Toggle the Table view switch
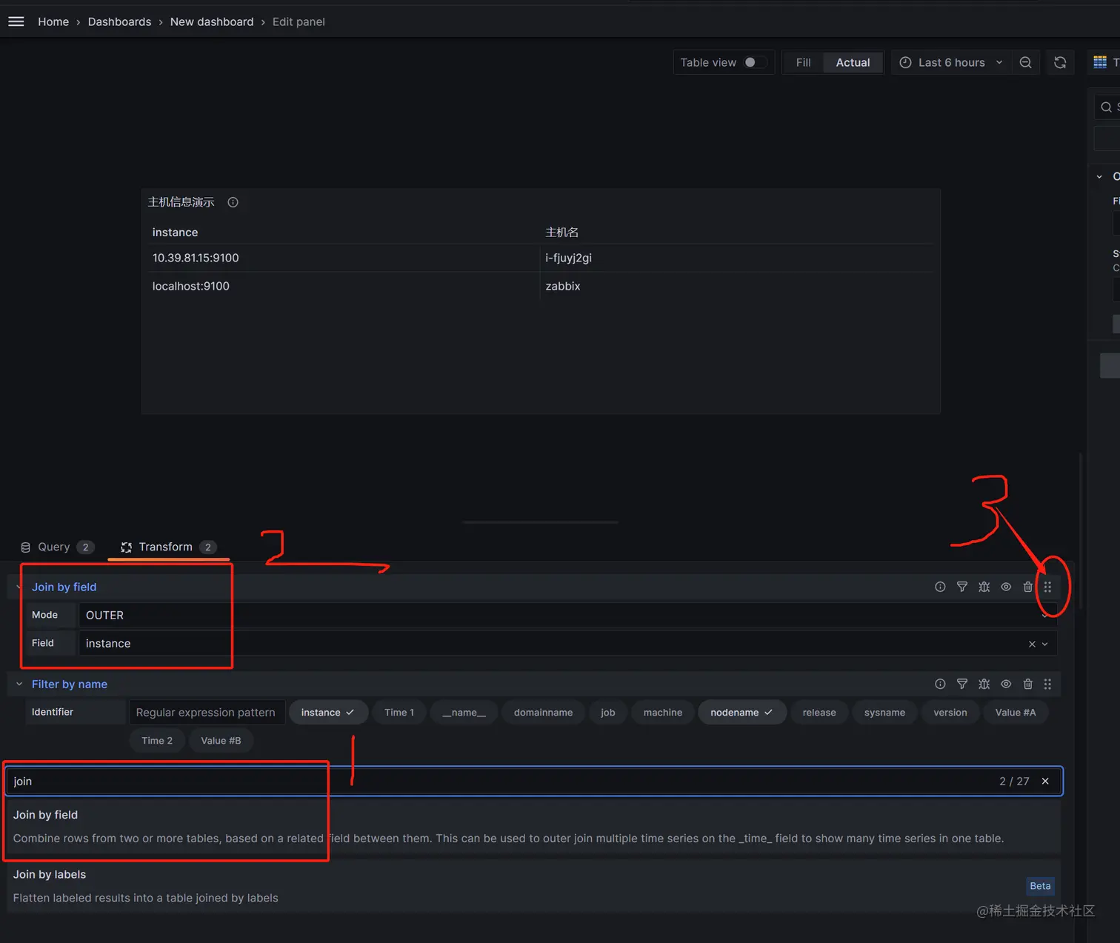Image resolution: width=1120 pixels, height=943 pixels. pos(756,62)
